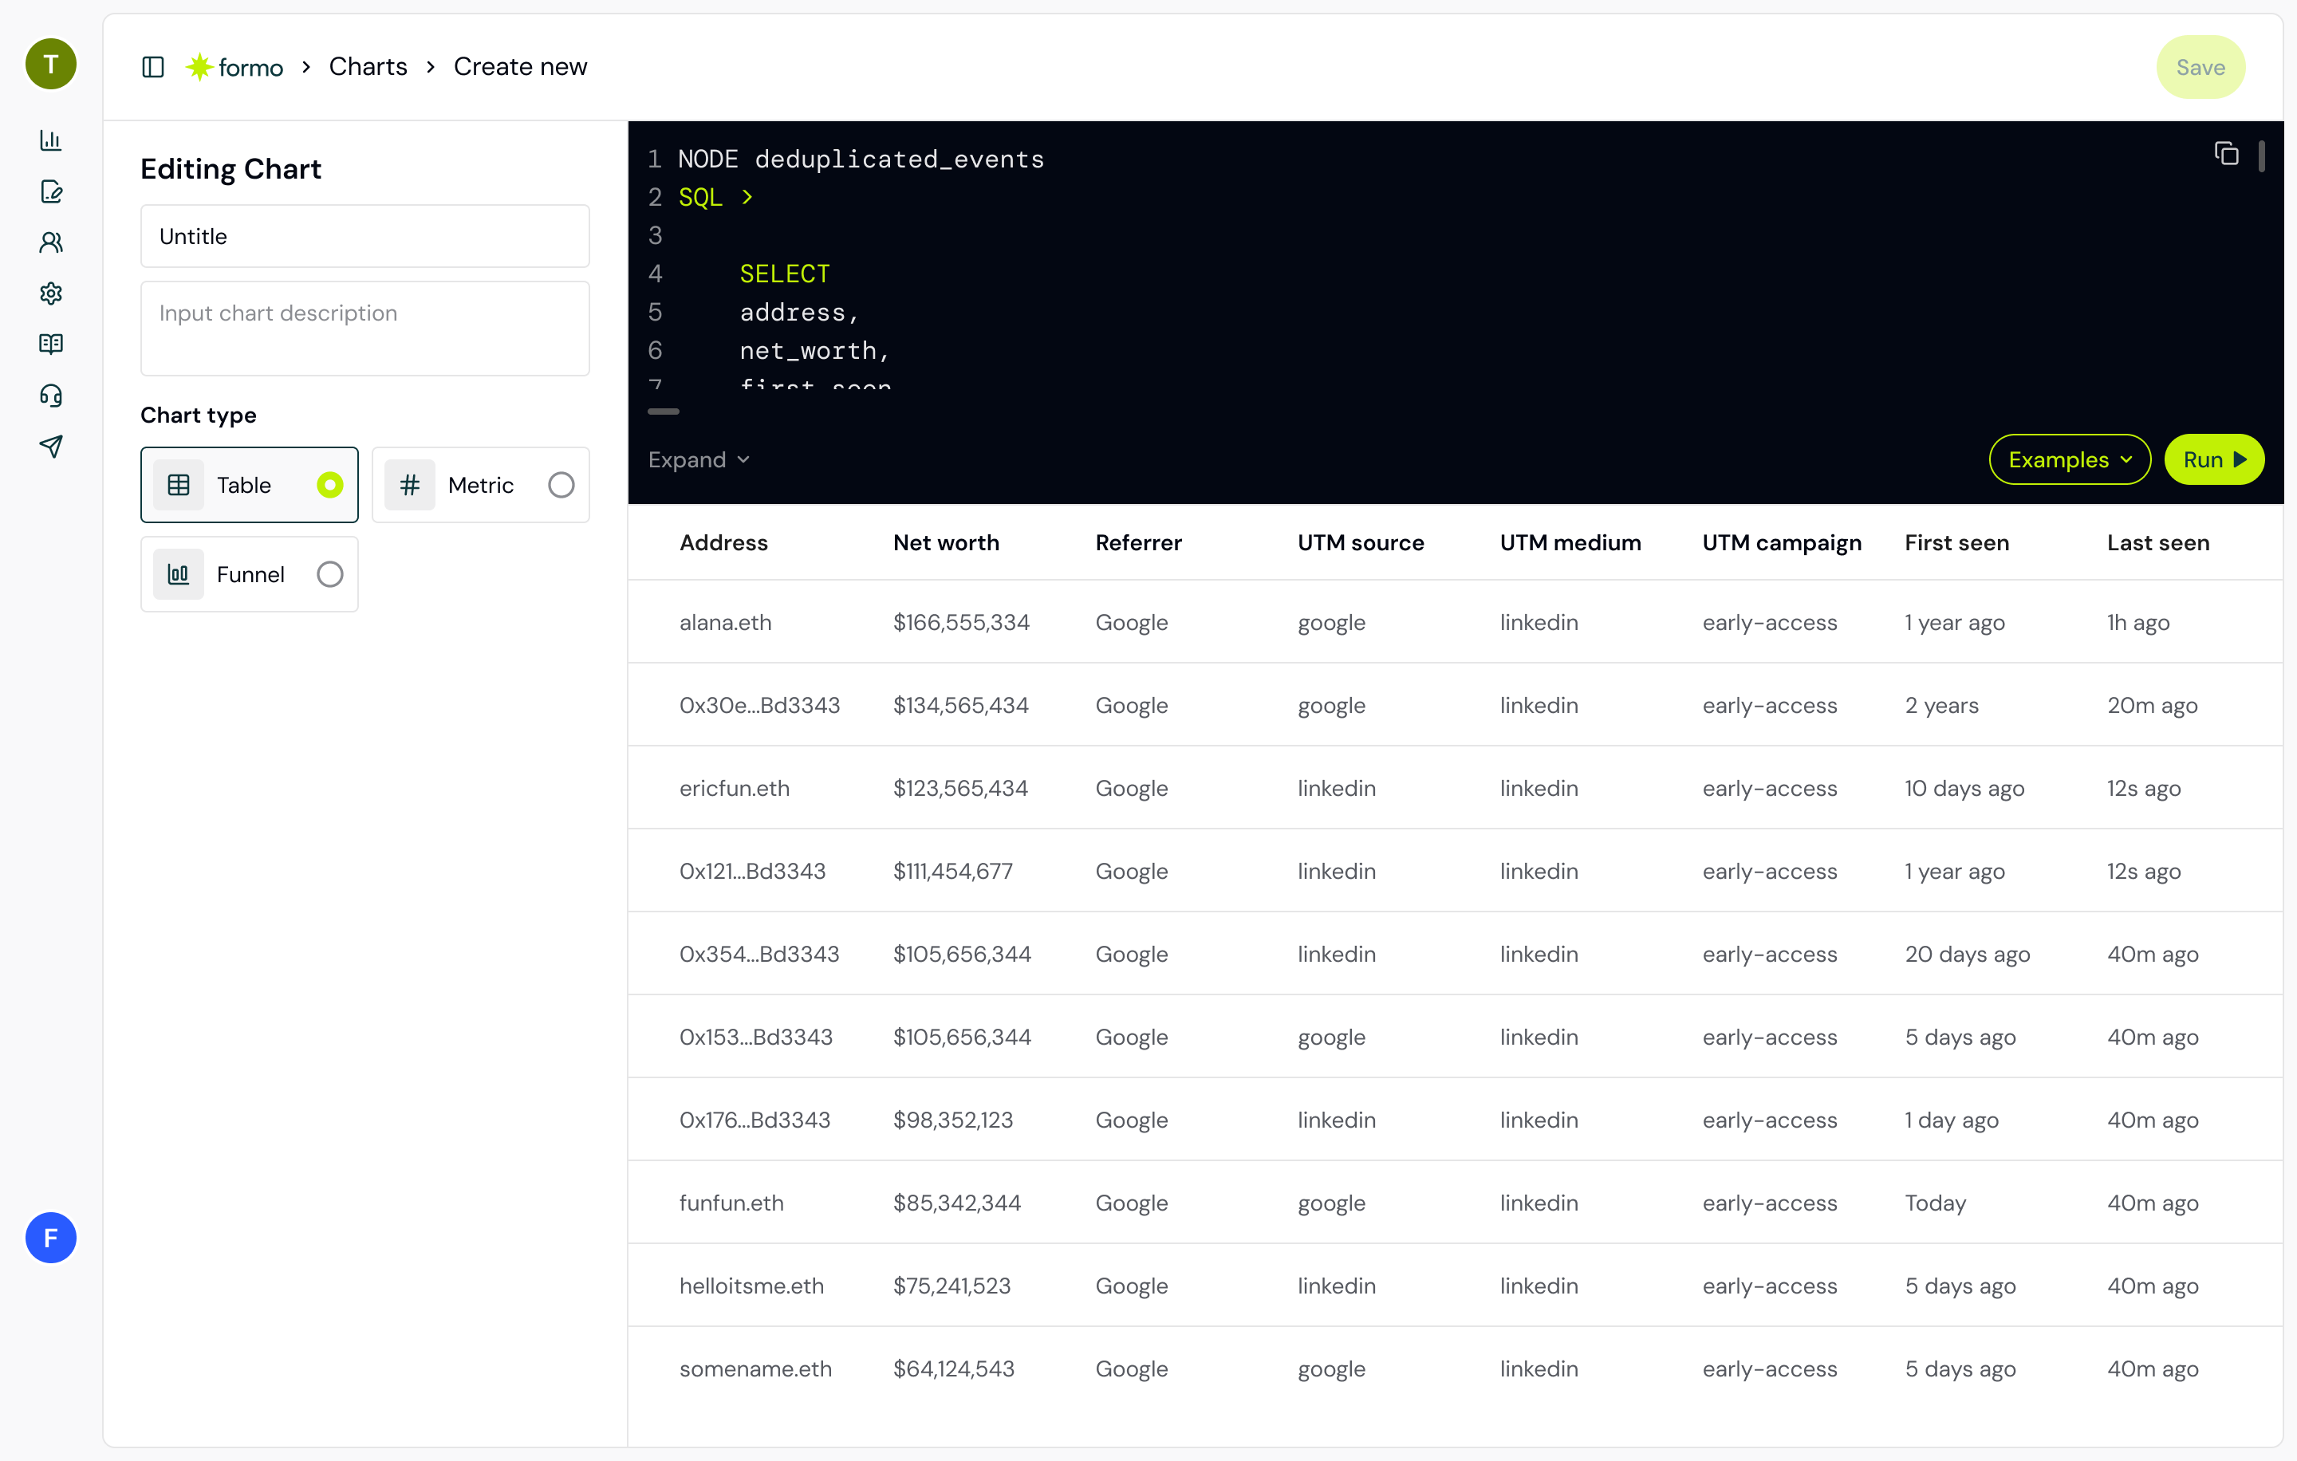The width and height of the screenshot is (2297, 1461).
Task: Toggle the sidebar panel icon
Action: [152, 67]
